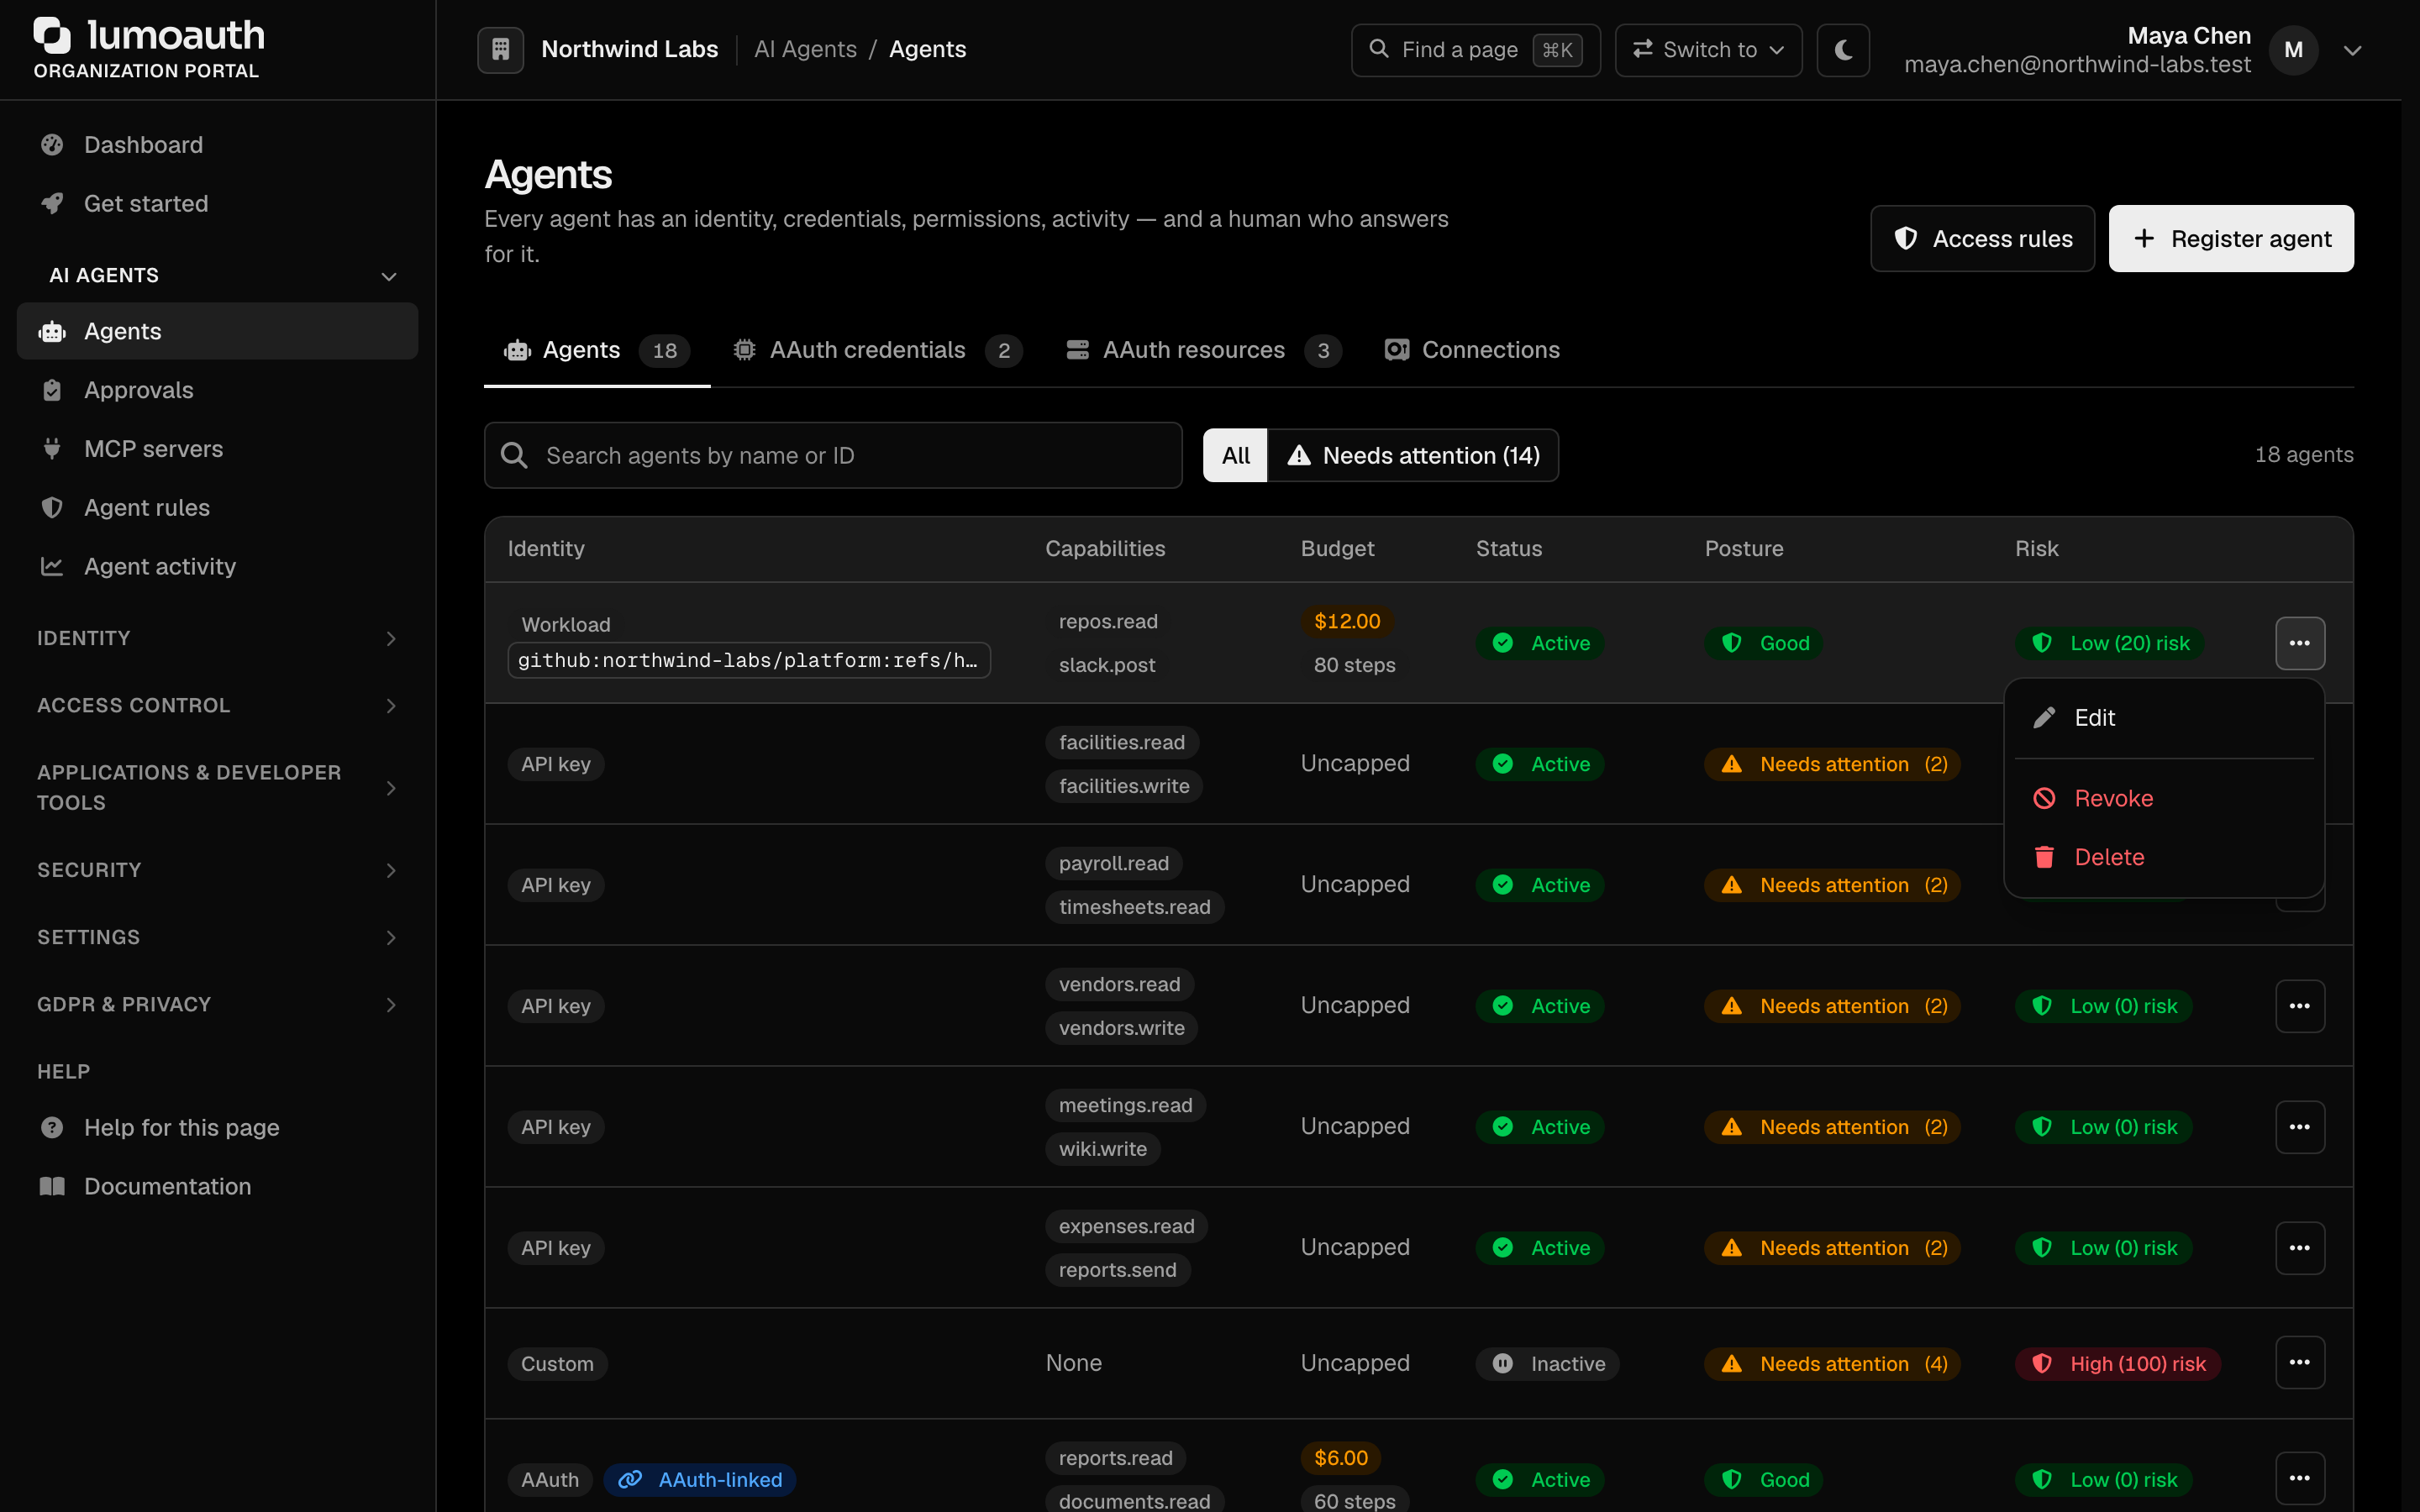Open actions menu for meetings.read row
The image size is (2420, 1512).
pos(2299,1127)
